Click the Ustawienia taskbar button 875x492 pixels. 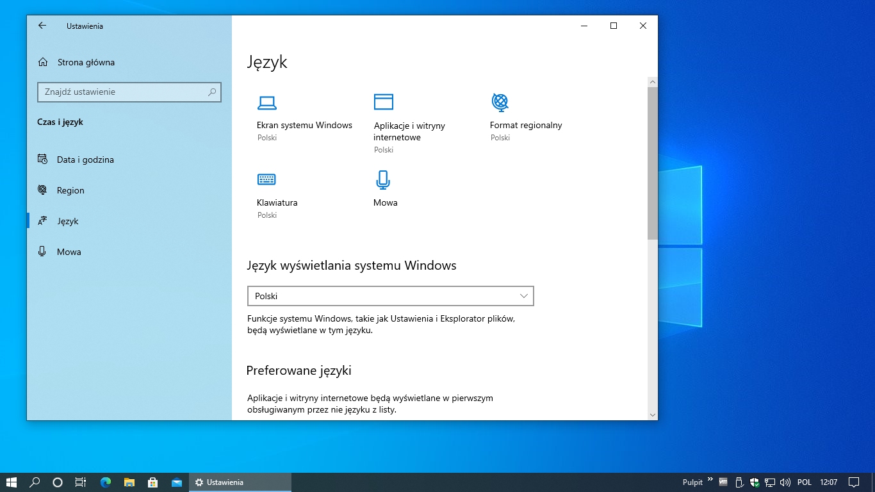pyautogui.click(x=240, y=482)
